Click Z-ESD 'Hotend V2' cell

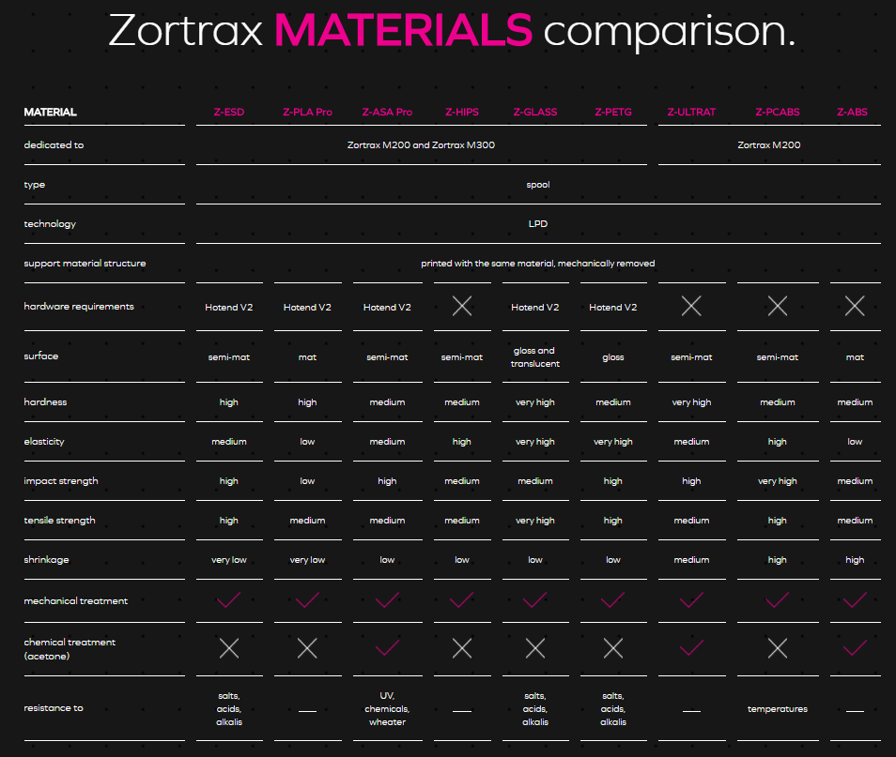228,307
